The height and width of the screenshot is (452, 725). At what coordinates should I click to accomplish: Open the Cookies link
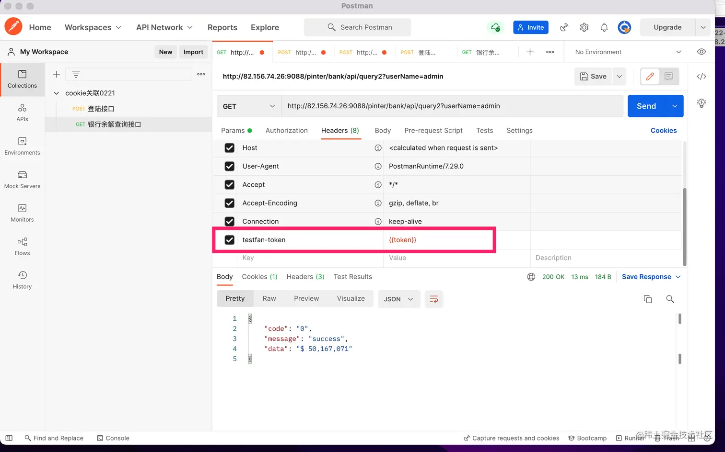664,130
